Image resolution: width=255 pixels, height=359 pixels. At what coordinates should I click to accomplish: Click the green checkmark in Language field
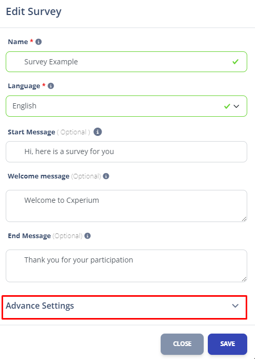coord(227,106)
